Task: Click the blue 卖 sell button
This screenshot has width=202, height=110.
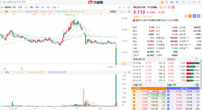Action: [x=194, y=16]
